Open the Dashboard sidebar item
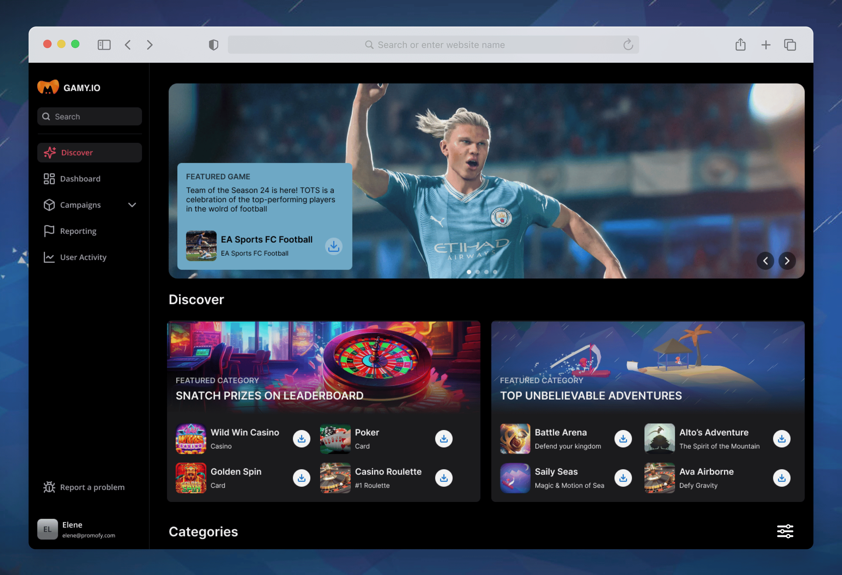Viewport: 842px width, 575px height. (x=89, y=179)
